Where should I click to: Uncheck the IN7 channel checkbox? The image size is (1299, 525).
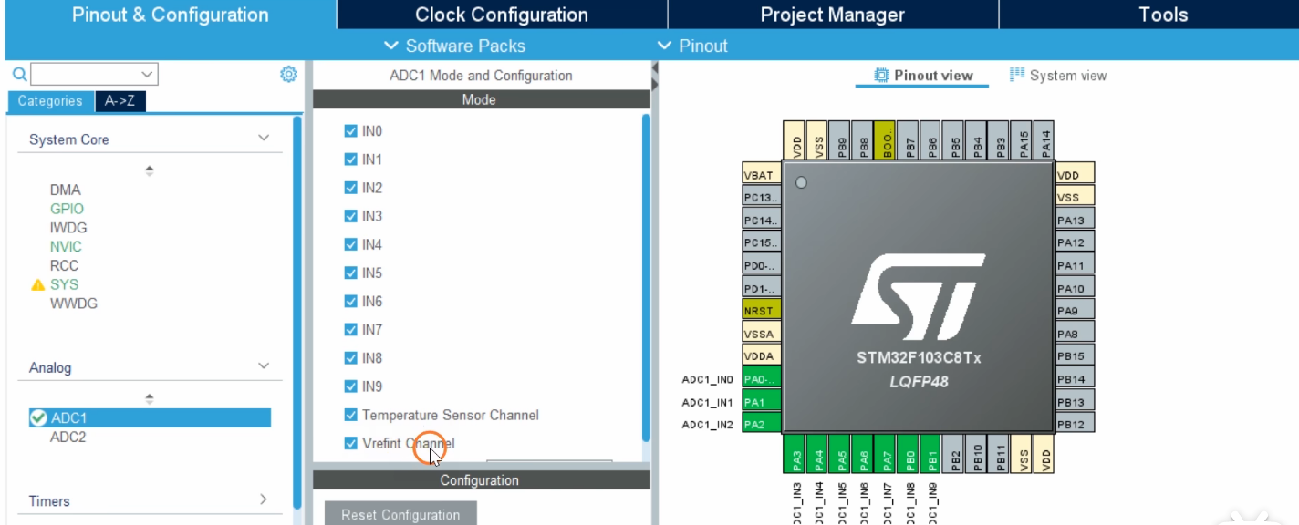pyautogui.click(x=350, y=330)
